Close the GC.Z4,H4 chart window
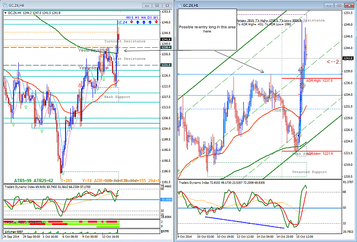This screenshot has width=357, height=242. pos(167,5)
